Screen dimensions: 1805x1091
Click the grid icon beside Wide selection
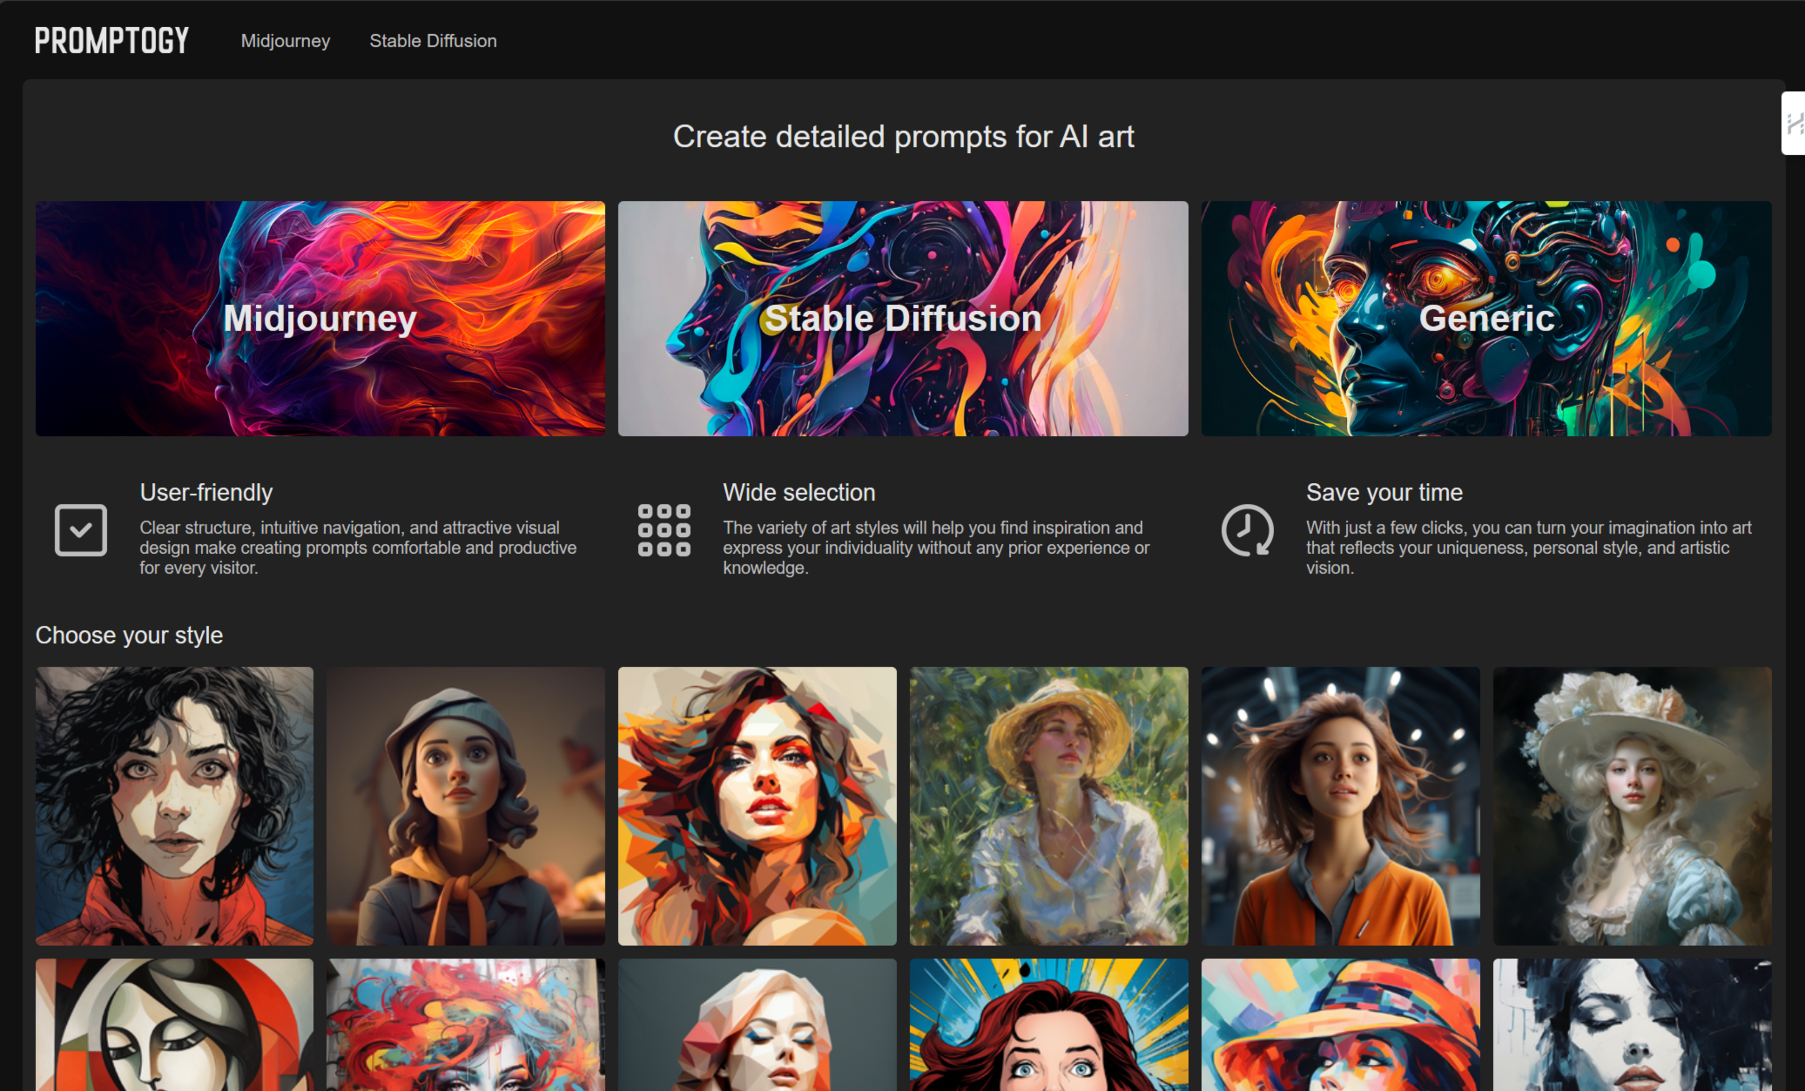pyautogui.click(x=664, y=530)
